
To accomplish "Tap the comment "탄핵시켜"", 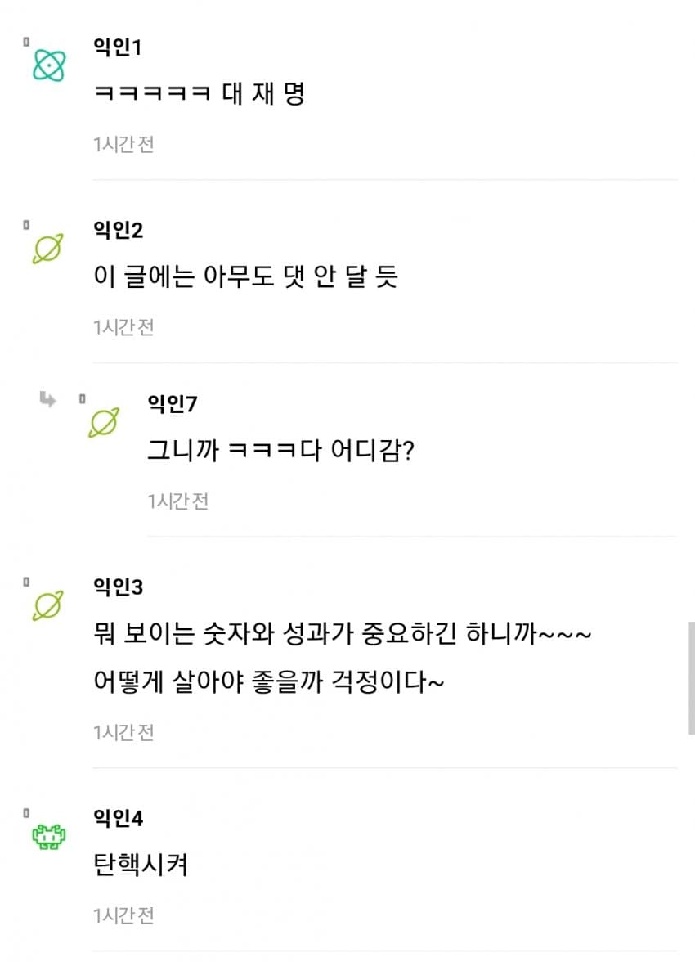I will [141, 865].
